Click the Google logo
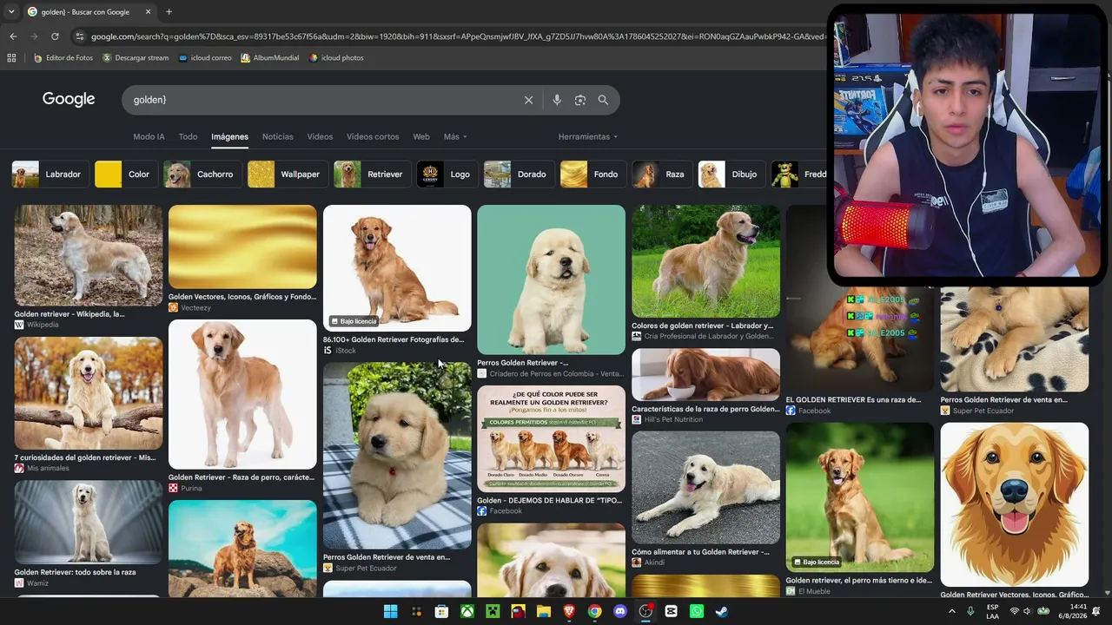The image size is (1112, 625). tap(69, 99)
